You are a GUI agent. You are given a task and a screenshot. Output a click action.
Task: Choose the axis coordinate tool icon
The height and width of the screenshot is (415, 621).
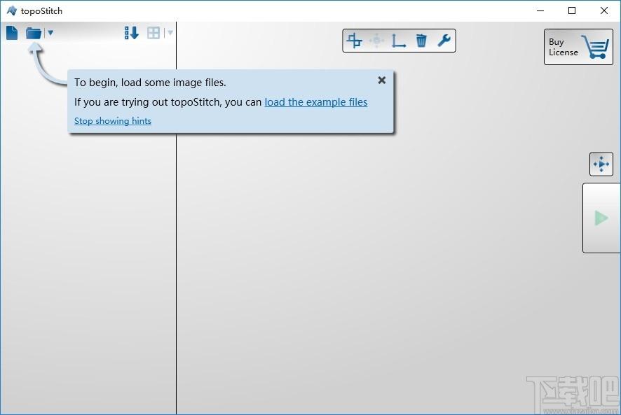tap(398, 41)
